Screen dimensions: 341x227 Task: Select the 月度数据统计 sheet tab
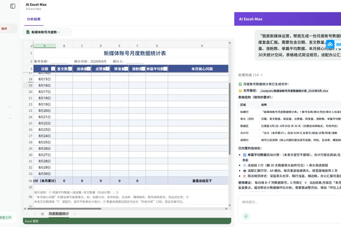click(59, 214)
